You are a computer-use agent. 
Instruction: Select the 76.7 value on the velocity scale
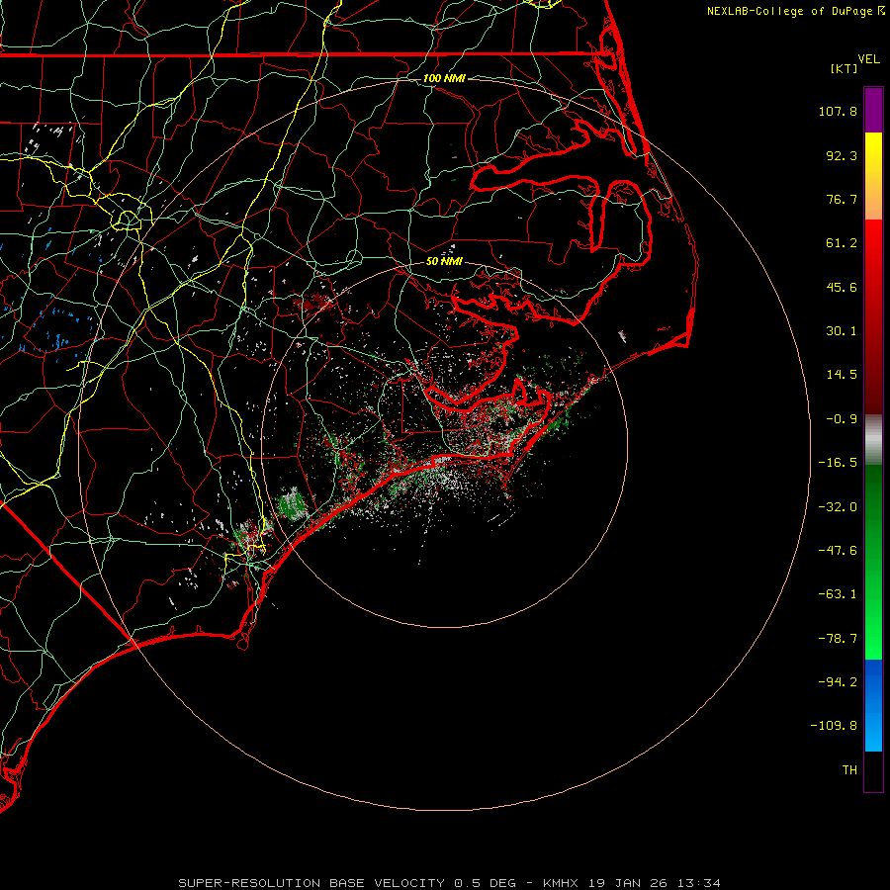point(842,199)
